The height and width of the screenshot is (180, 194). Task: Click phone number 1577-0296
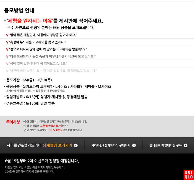point(56,130)
